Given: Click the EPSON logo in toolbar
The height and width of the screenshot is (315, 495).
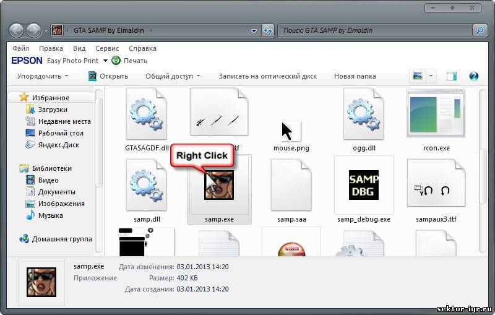Looking at the screenshot, I should pos(27,60).
